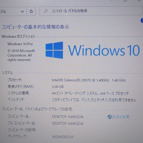Screen dimensions: 143x143
Task: Click the DESKTOP-G49KQUA value beside コンピューター名
Action: coord(68,117)
